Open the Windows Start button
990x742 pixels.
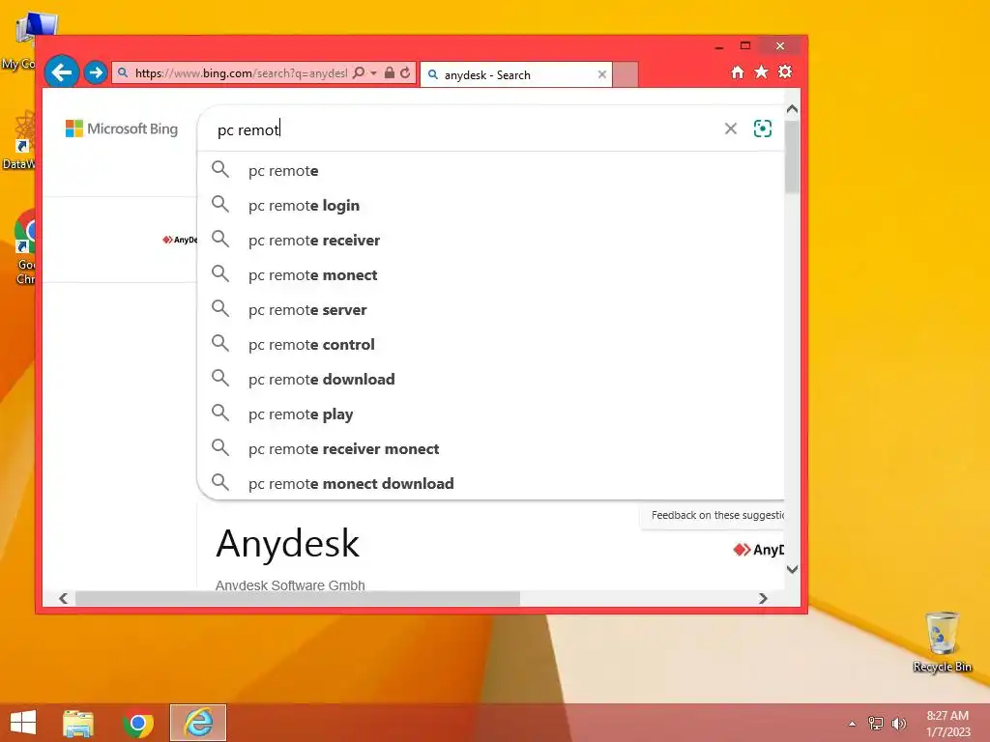[x=23, y=723]
